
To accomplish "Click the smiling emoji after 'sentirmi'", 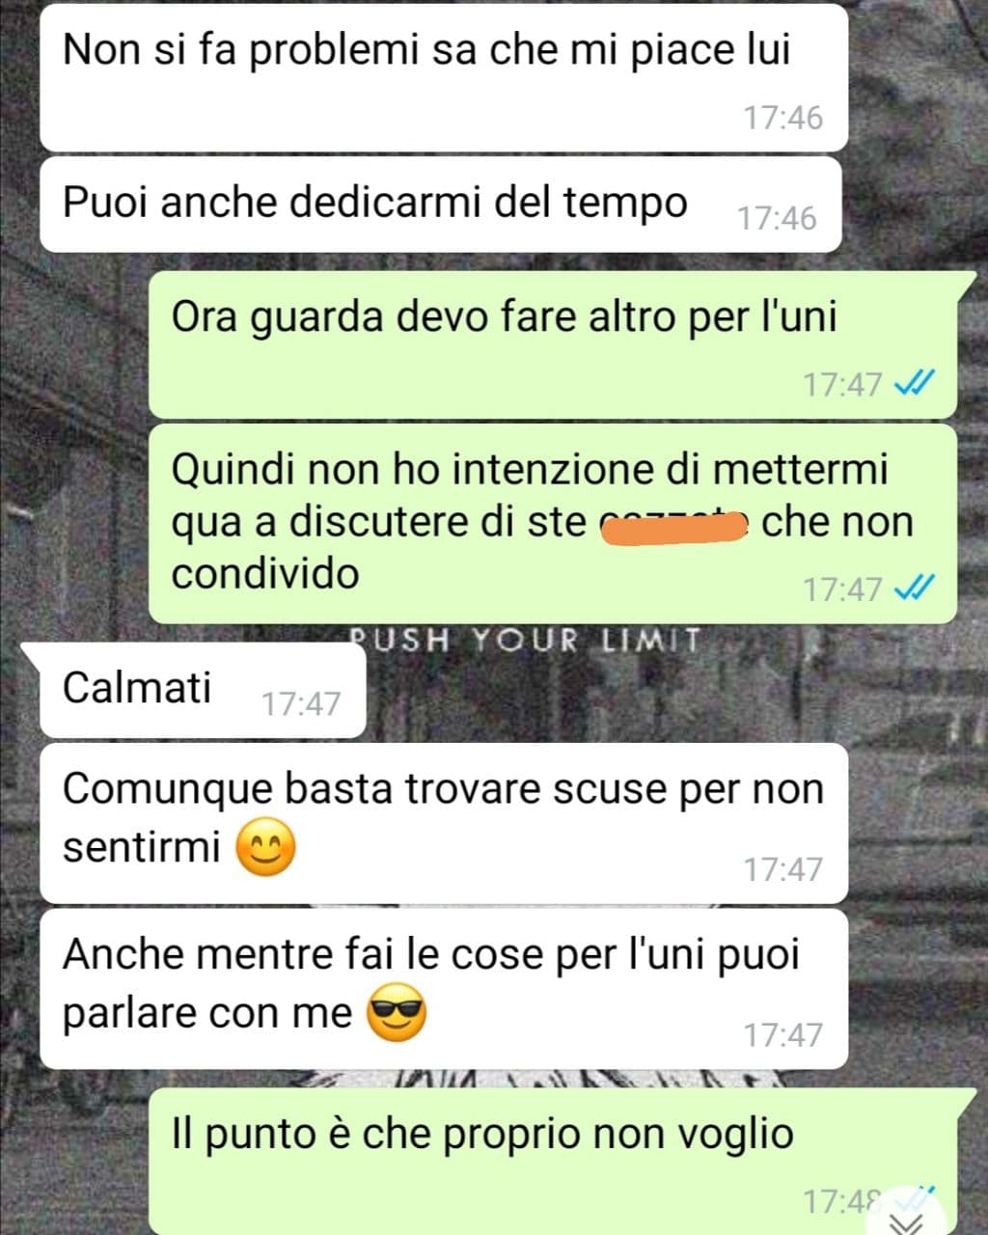I will (265, 847).
